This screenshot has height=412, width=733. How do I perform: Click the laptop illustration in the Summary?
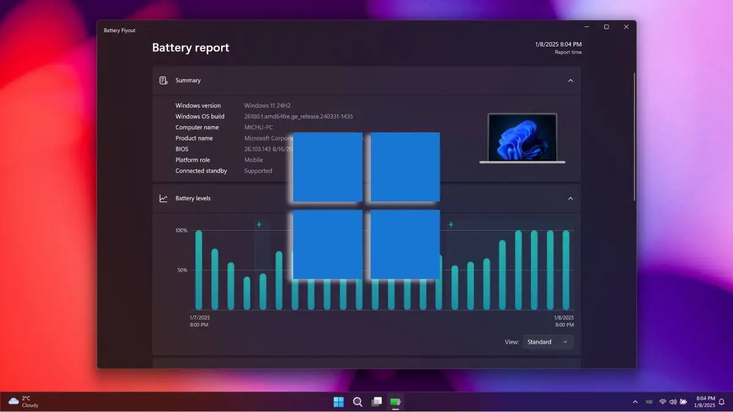click(x=522, y=138)
